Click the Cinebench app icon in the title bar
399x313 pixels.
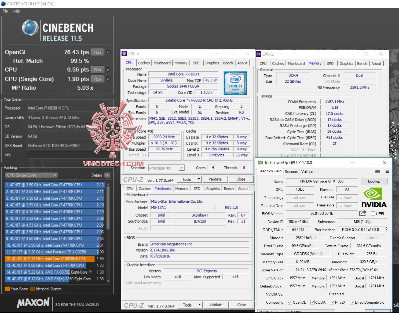pyautogui.click(x=3, y=4)
